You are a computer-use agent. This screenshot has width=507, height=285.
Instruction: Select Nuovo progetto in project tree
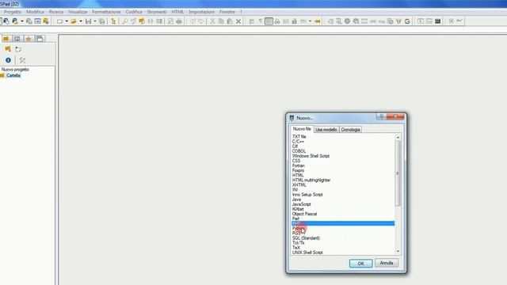click(x=15, y=70)
